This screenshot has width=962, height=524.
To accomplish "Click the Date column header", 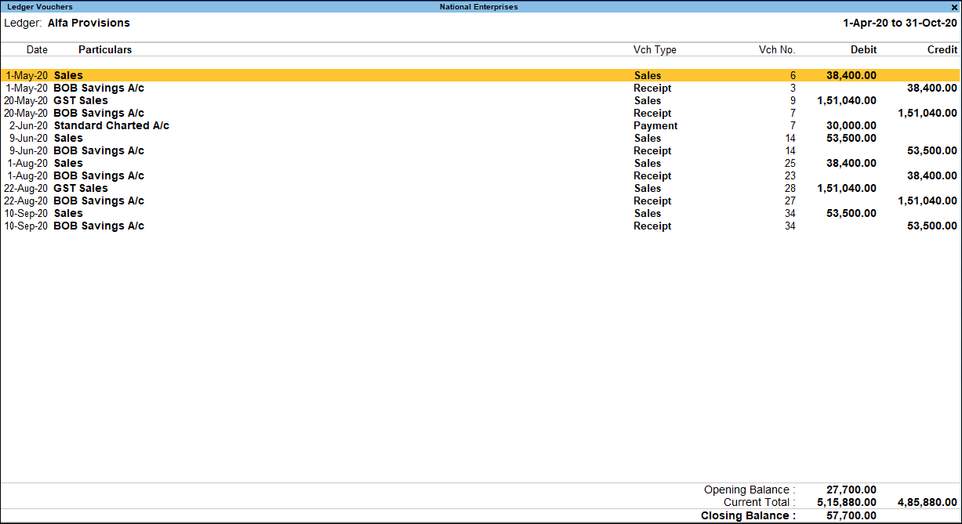I will pyautogui.click(x=37, y=50).
